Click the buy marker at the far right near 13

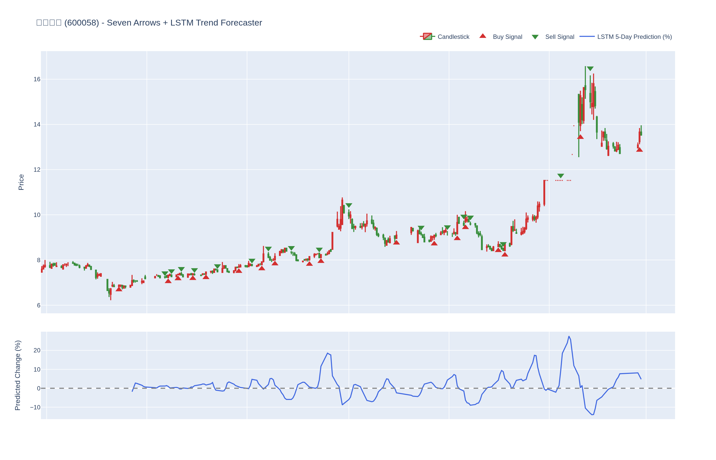[640, 150]
